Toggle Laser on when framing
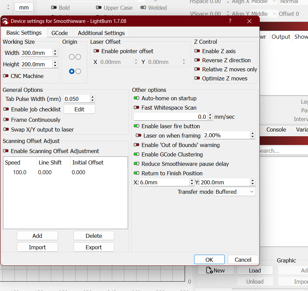This screenshot has width=308, height=291. click(x=138, y=136)
